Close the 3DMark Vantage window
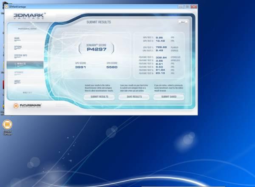The width and height of the screenshot is (255, 187). [x=194, y=6]
